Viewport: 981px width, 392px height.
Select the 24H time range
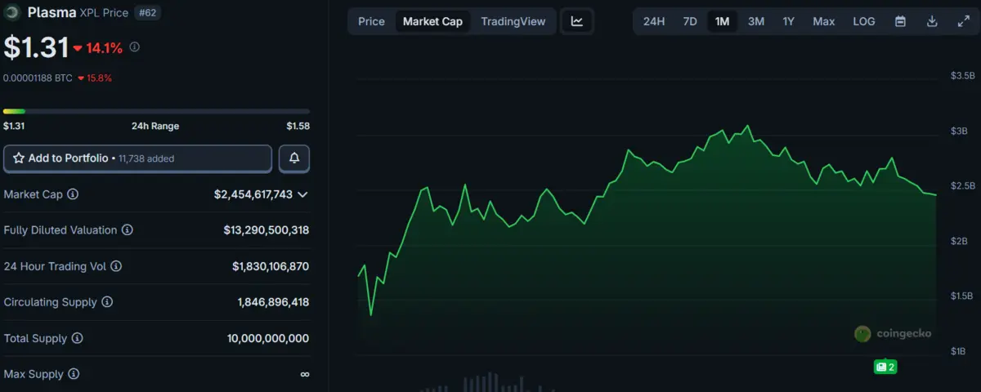[x=654, y=21]
